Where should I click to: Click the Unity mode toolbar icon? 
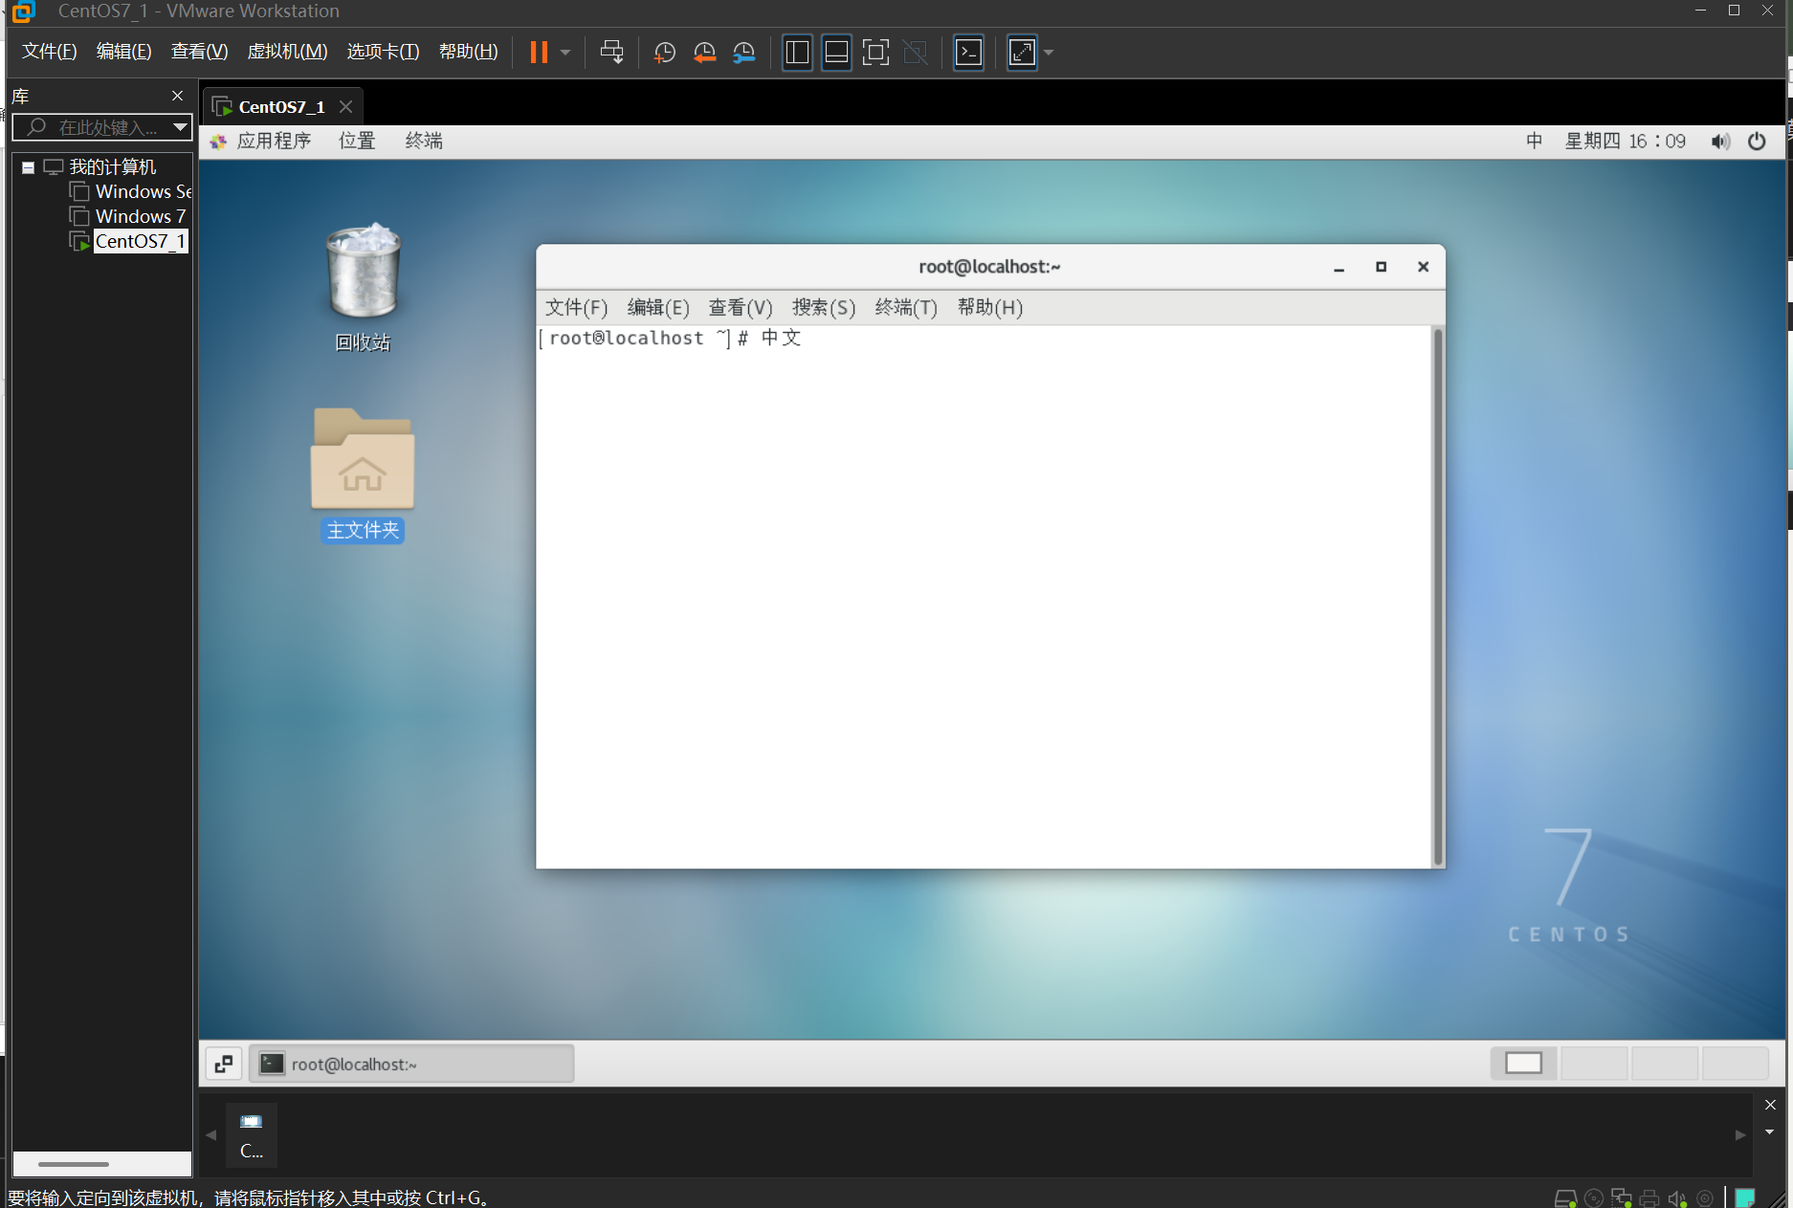(916, 53)
